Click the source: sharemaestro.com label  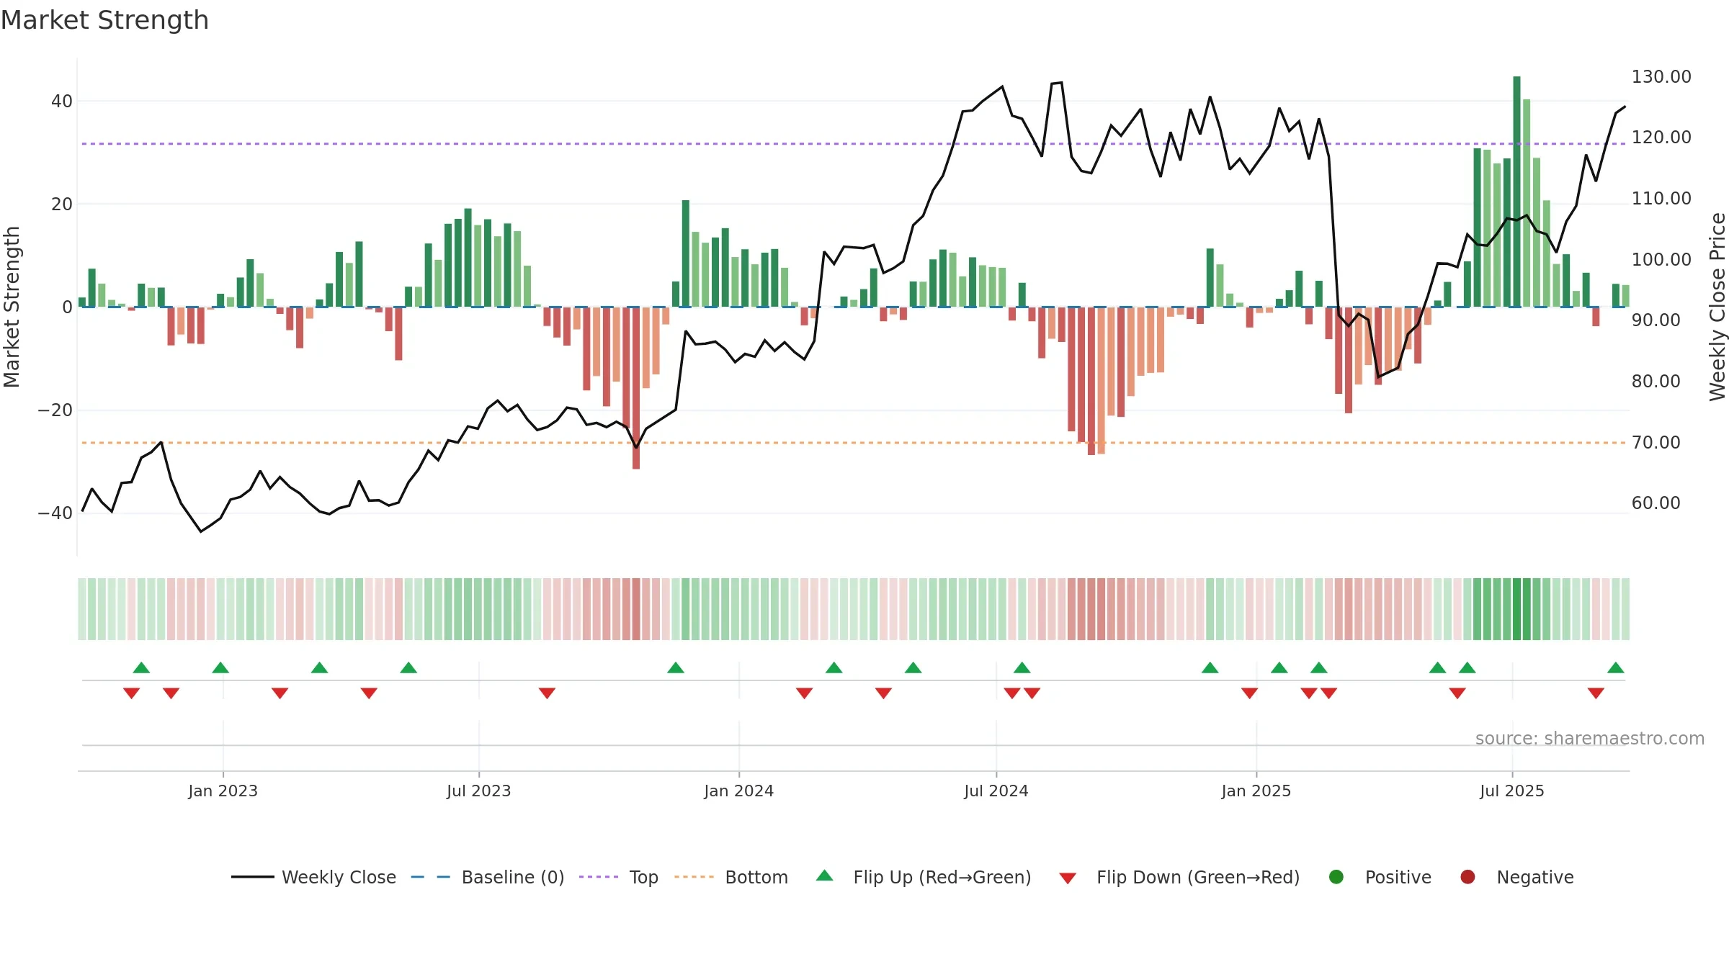coord(1590,739)
